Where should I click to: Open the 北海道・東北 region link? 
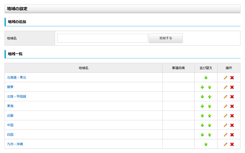[17, 77]
